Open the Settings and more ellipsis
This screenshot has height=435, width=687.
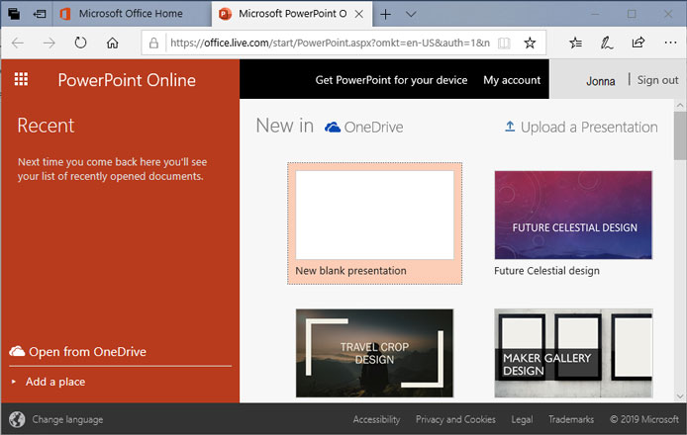pyautogui.click(x=670, y=43)
